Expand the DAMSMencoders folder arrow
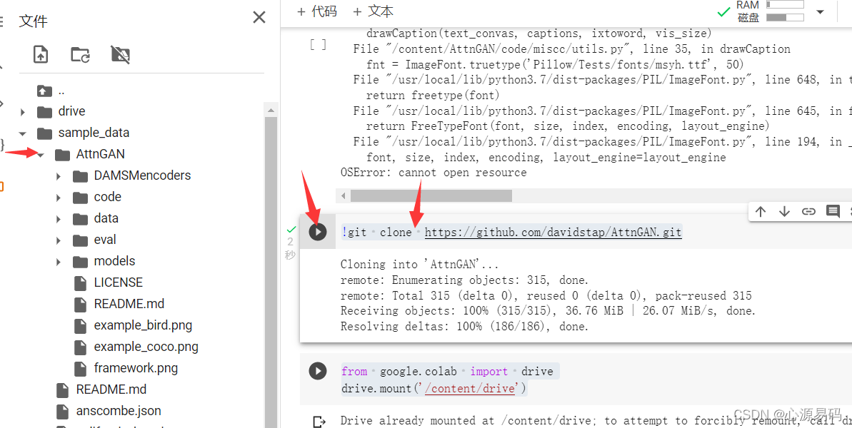 (58, 175)
